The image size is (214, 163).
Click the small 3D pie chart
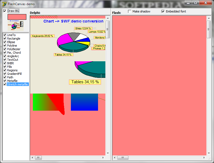pos(74,42)
